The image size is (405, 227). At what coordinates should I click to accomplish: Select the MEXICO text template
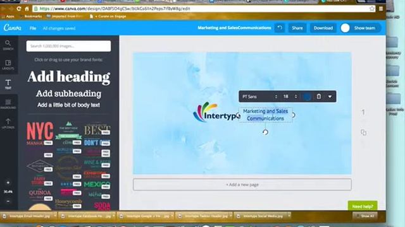(97, 184)
